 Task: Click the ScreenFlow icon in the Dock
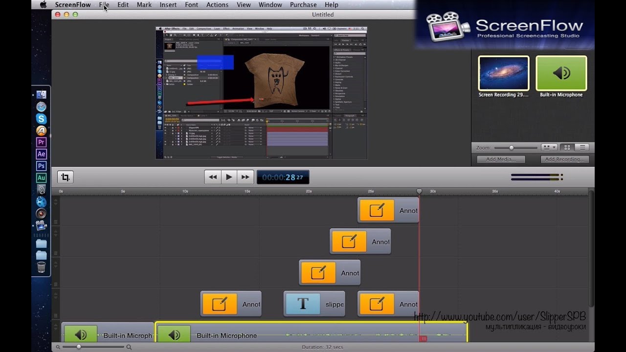pos(41,225)
